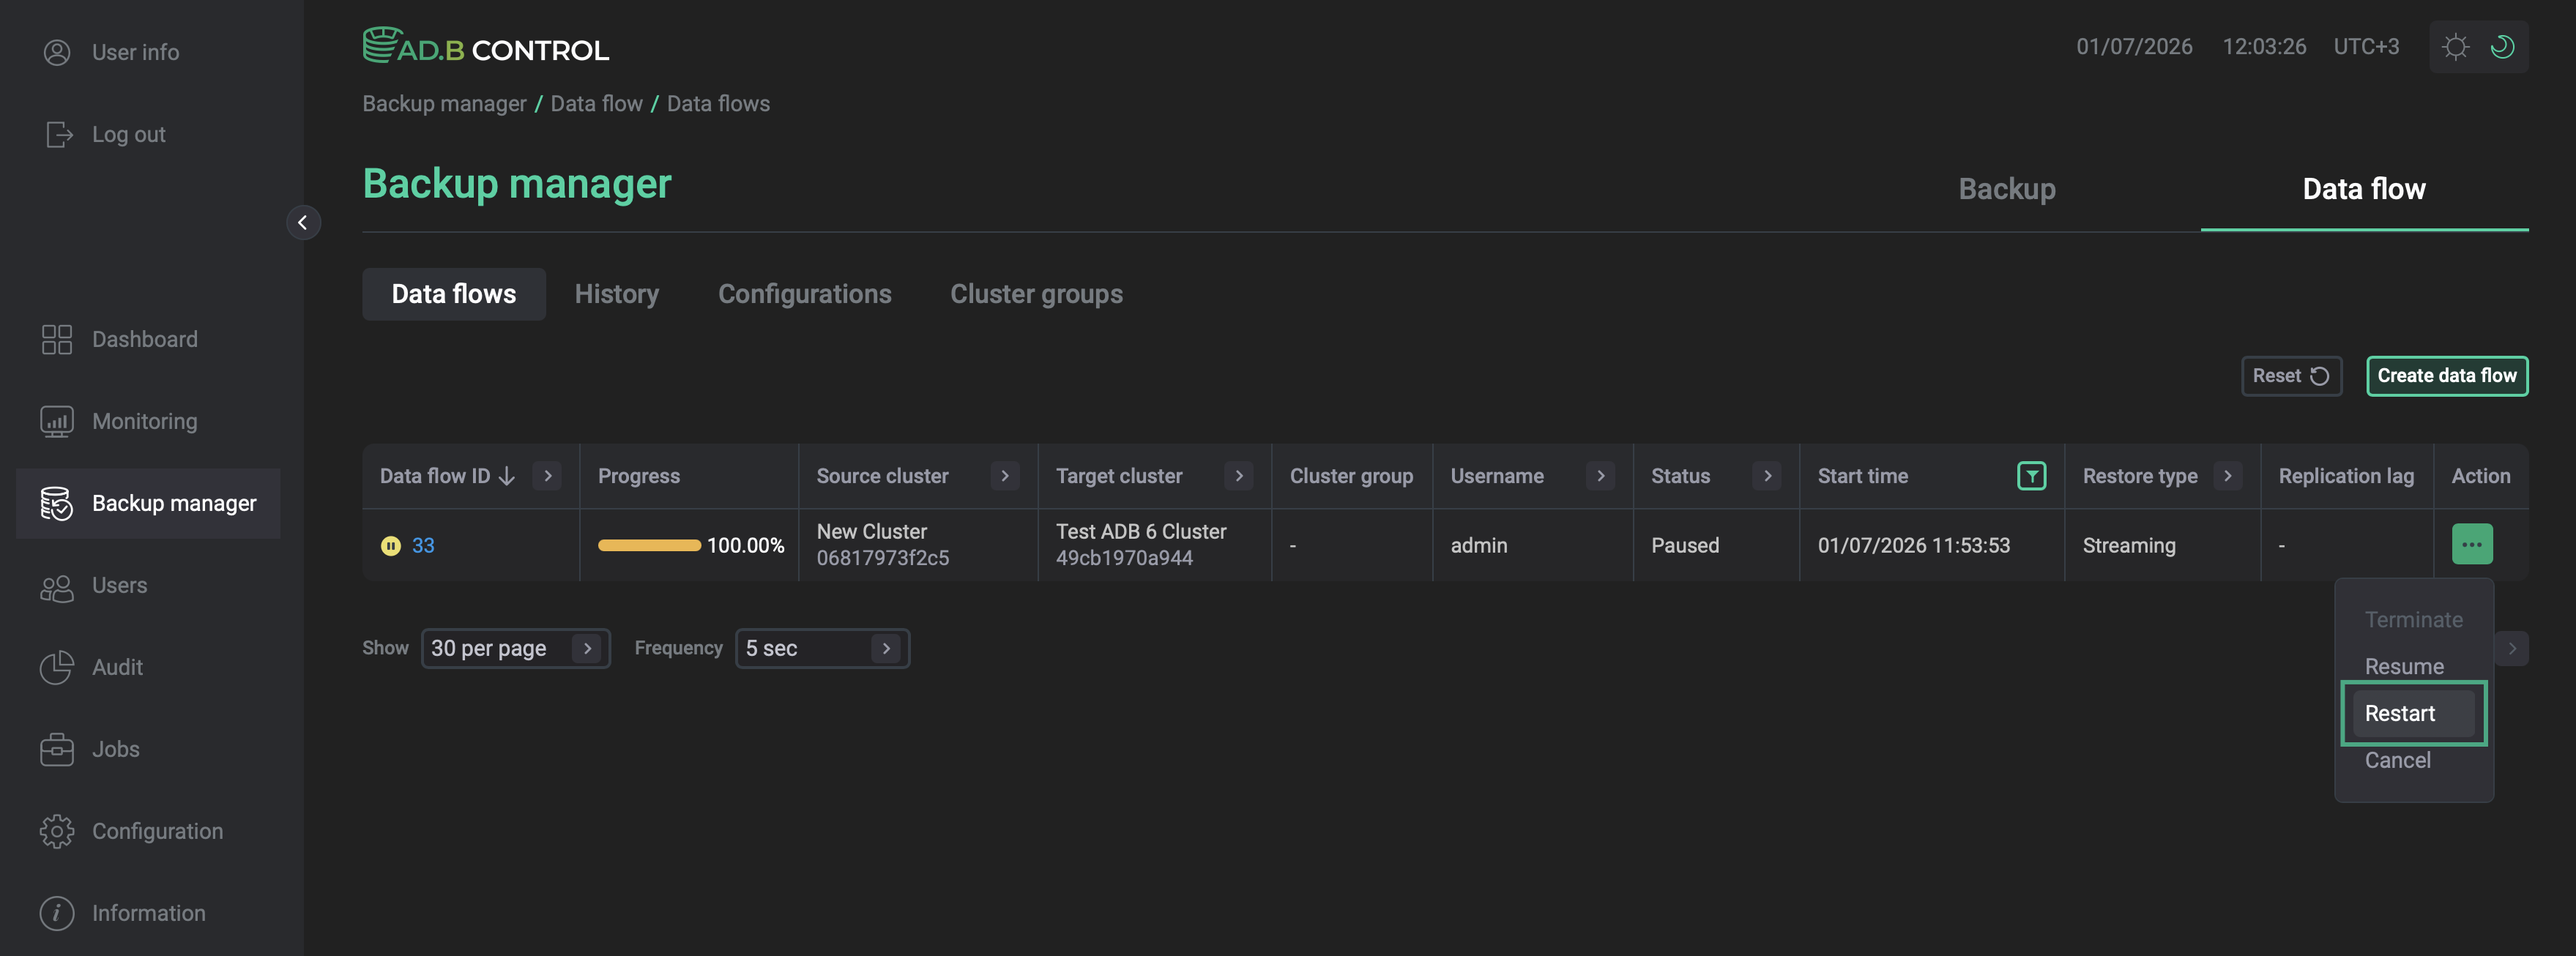Open the History sub-tab
2576x956 pixels.
coord(616,294)
